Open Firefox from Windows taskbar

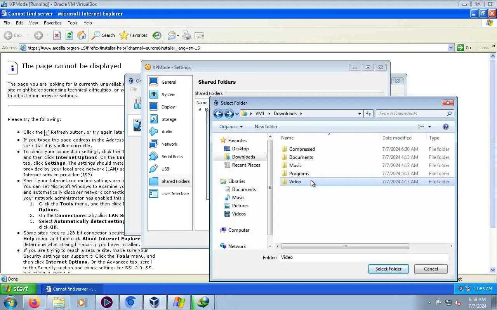click(x=34, y=303)
